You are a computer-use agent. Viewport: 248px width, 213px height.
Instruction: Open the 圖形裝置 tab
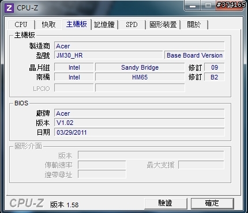click(x=163, y=25)
